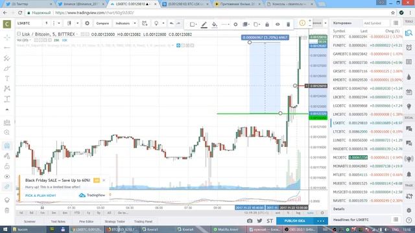Select the patterns drawing tool
The width and height of the screenshot is (415, 233).
click(x=7, y=89)
